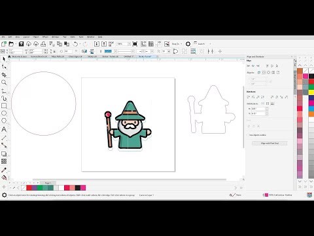Click Align Left in Align docker
This screenshot has width=314, height=236.
[248, 66]
